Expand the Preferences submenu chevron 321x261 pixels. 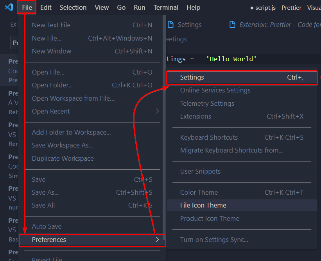[157, 240]
